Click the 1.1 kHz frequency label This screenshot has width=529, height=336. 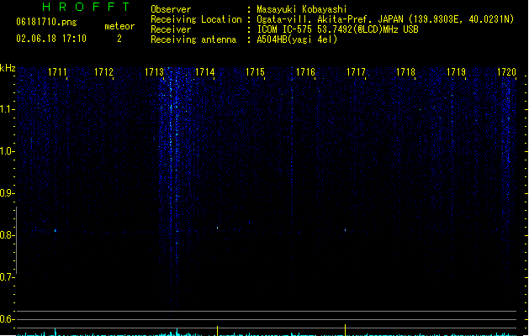(7, 109)
